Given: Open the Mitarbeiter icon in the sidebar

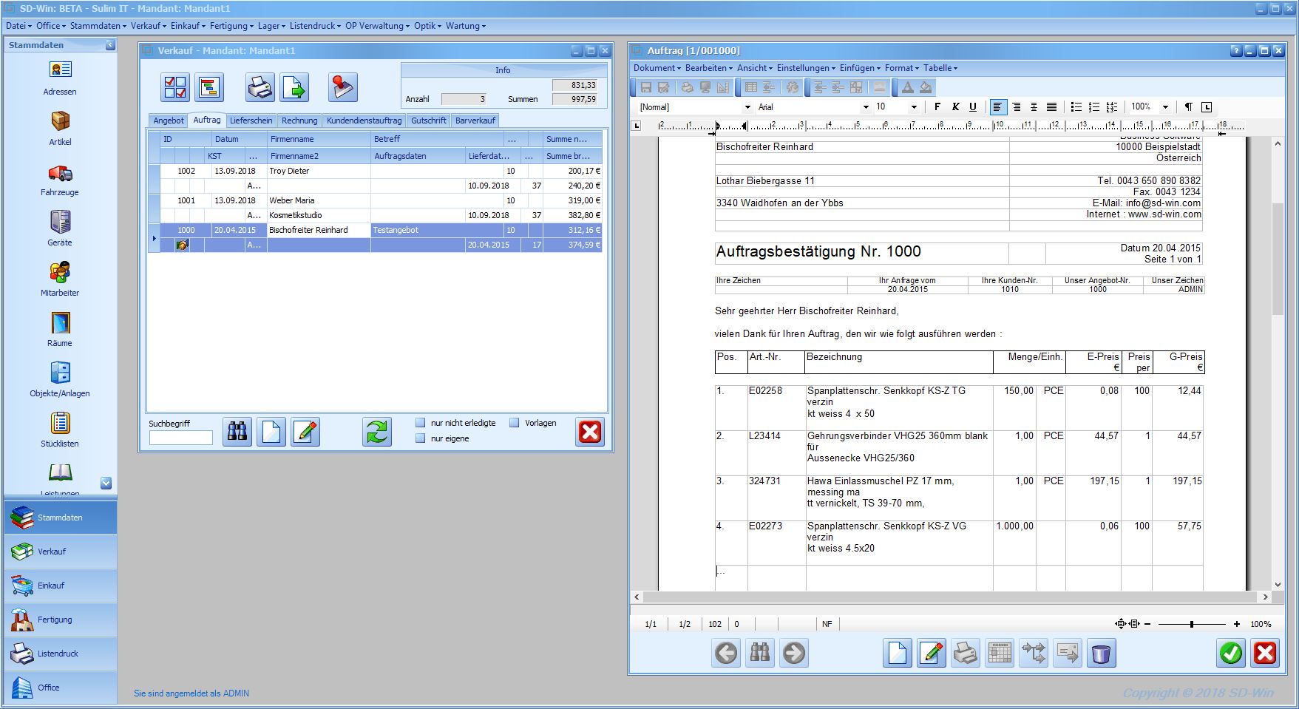Looking at the screenshot, I should [60, 279].
